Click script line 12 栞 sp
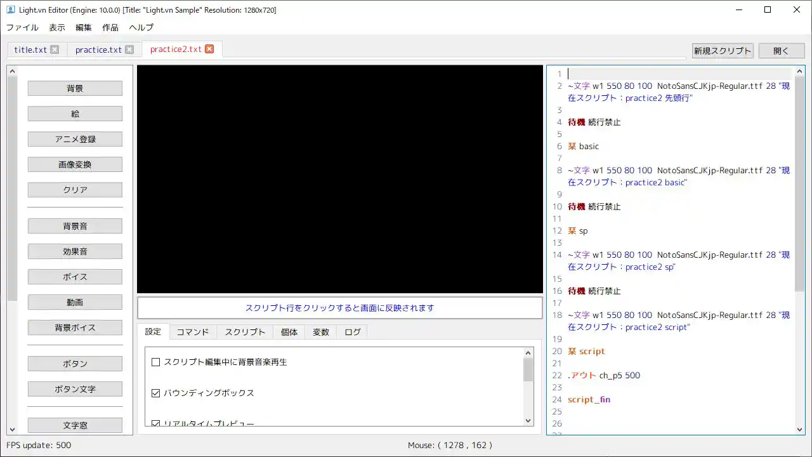 (578, 230)
